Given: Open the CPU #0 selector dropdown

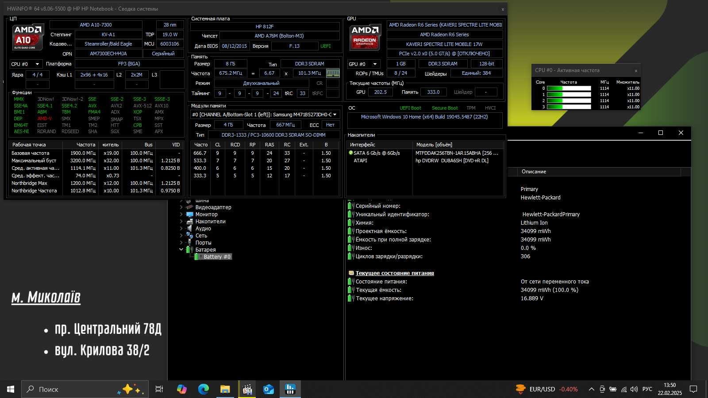Looking at the screenshot, I should tap(26, 64).
